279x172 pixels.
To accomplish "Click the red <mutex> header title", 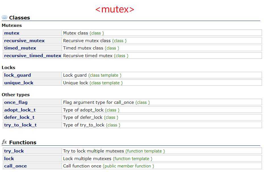I will [115, 9].
